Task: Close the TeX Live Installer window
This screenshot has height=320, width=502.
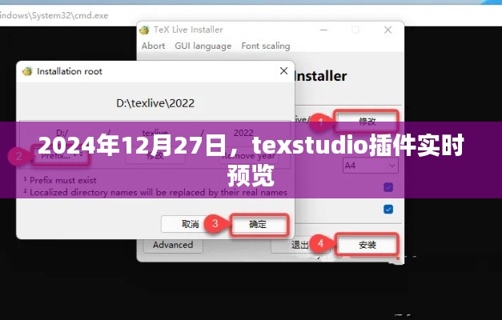Action: coord(388,30)
